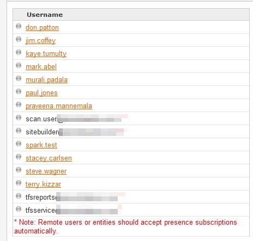Click presence icon next to tfsreports

pos(19,196)
